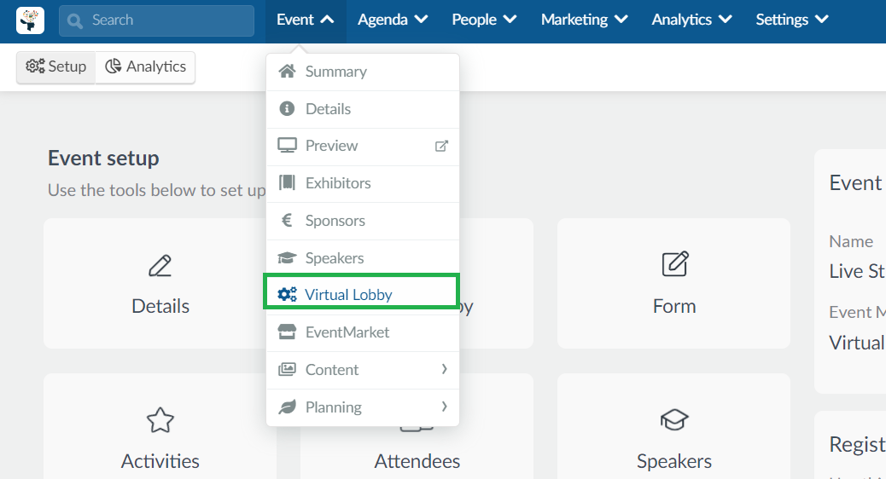Open the Marketing dropdown menu
Viewport: 886px width, 479px height.
coord(584,20)
